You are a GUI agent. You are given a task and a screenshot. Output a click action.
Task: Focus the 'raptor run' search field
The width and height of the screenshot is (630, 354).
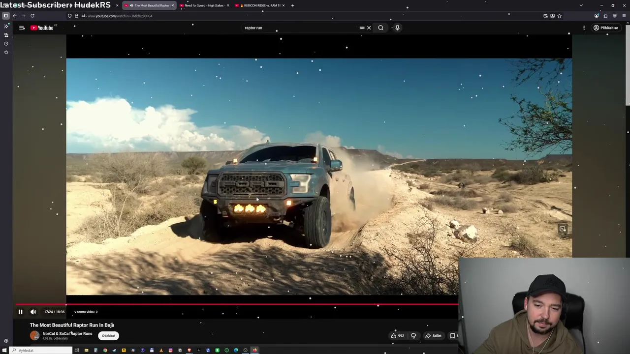[300, 28]
